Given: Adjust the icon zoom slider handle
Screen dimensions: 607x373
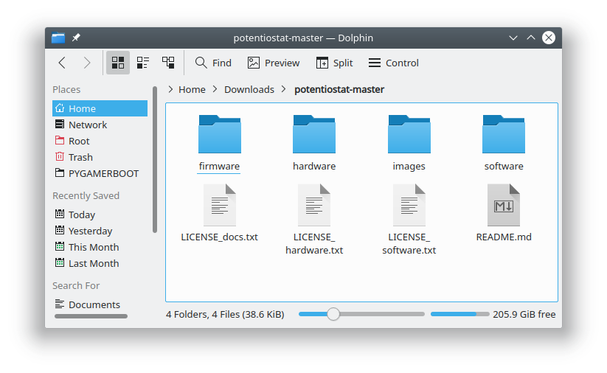Looking at the screenshot, I should [x=333, y=314].
